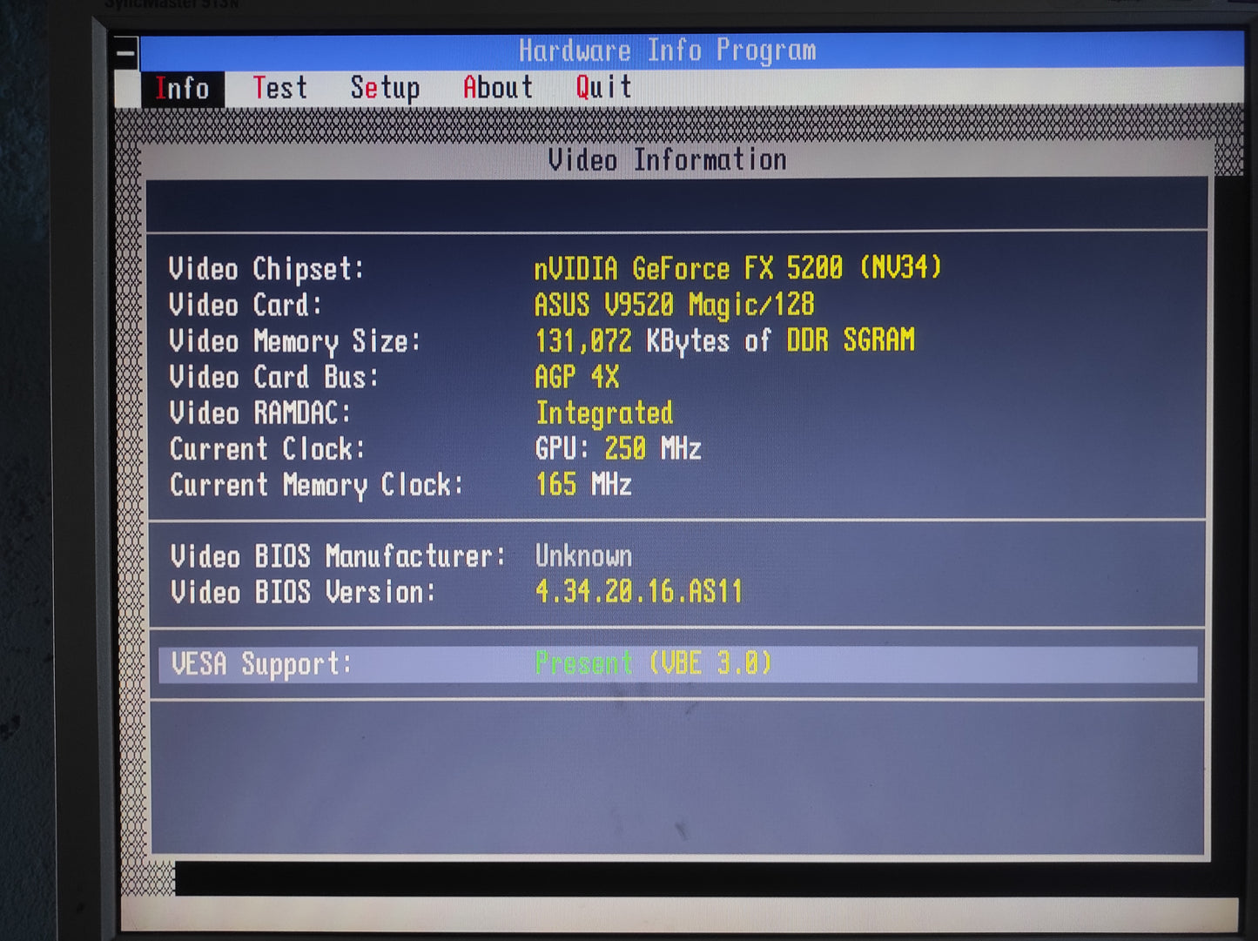The height and width of the screenshot is (941, 1258).
Task: Click the 'Video BIOS Manufacturer:' label
Action: pos(338,556)
